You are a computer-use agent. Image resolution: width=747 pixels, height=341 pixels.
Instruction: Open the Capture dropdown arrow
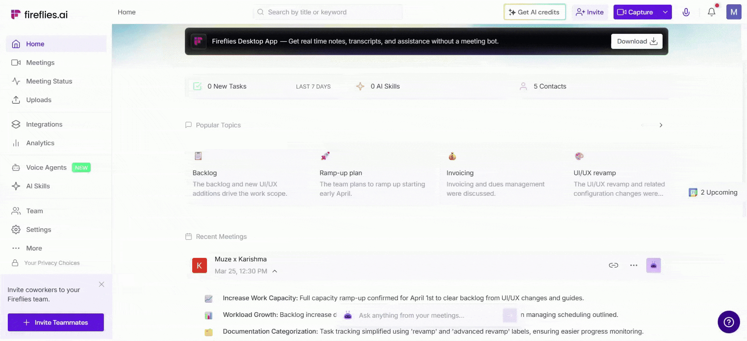[x=665, y=12]
